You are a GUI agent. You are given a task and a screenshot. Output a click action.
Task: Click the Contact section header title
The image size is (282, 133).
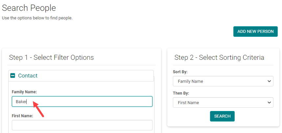click(x=28, y=76)
